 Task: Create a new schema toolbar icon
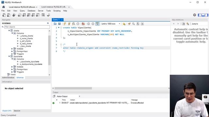20,15
